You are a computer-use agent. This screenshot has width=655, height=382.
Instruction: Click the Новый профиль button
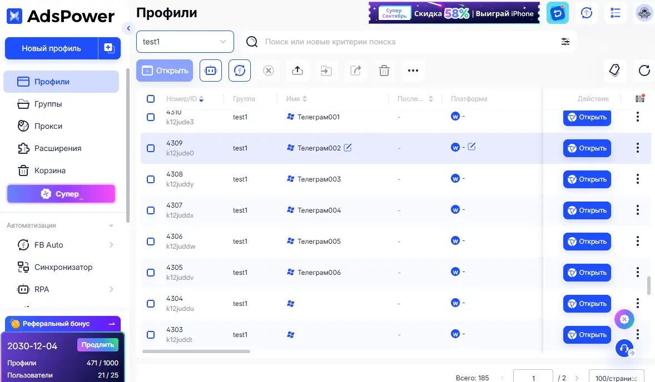point(51,48)
